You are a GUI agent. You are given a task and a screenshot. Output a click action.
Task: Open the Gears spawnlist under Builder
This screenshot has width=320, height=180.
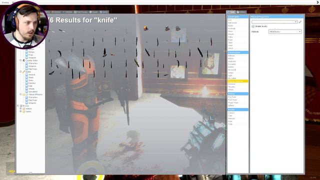tap(31, 80)
